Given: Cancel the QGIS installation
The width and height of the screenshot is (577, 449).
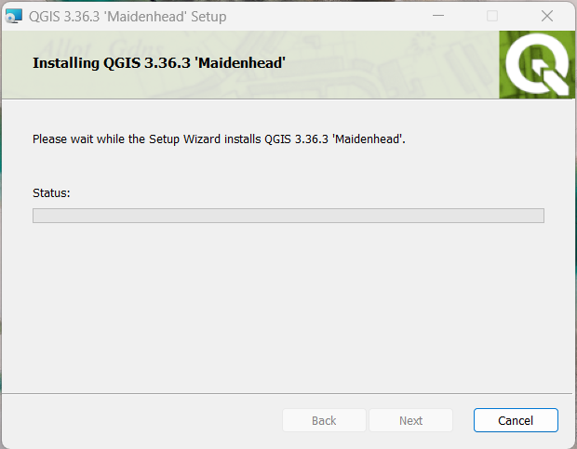Looking at the screenshot, I should (516, 420).
